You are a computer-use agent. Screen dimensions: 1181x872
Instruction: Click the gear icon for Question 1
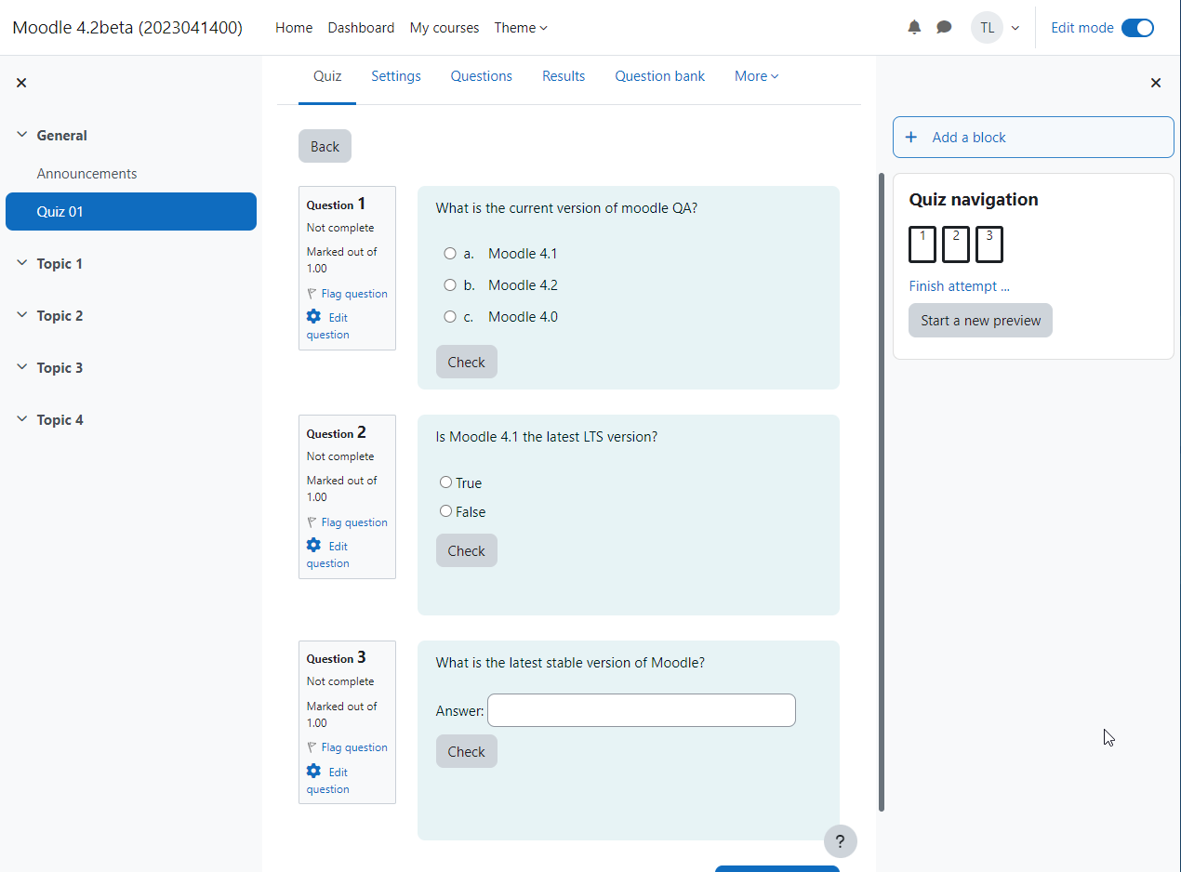tap(313, 316)
